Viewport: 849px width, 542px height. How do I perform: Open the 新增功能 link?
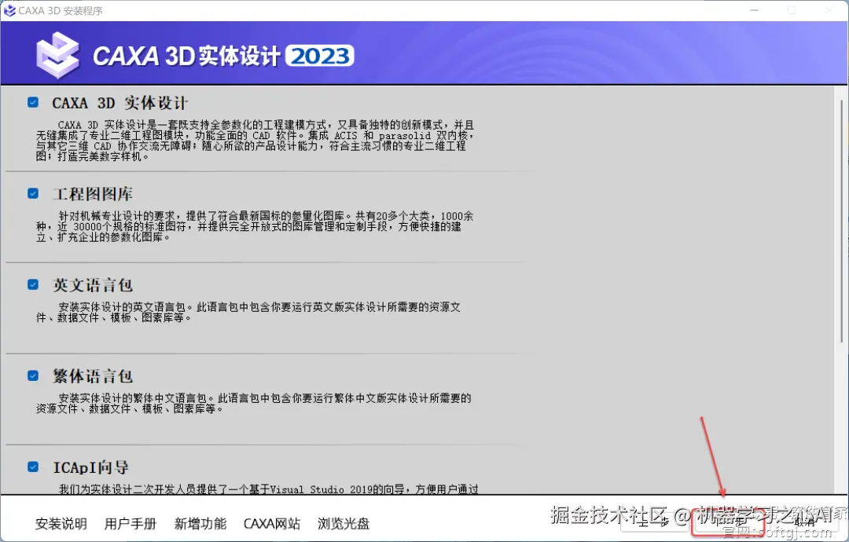(200, 524)
